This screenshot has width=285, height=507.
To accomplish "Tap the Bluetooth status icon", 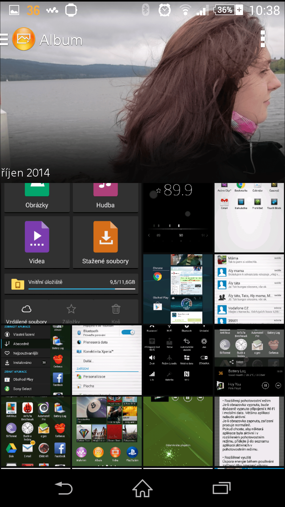I will (146, 10).
